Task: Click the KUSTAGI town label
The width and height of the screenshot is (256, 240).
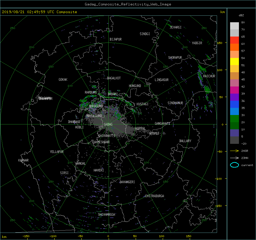Action: 143,104
